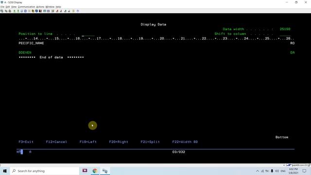Click the network tray icon
This screenshot has height=175, width=311.
tap(262, 171)
